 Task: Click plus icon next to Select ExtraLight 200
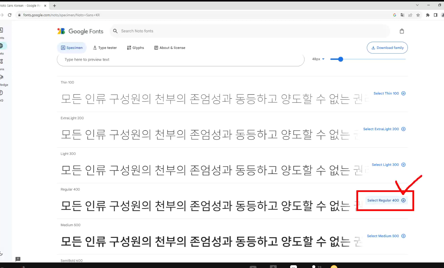404,129
